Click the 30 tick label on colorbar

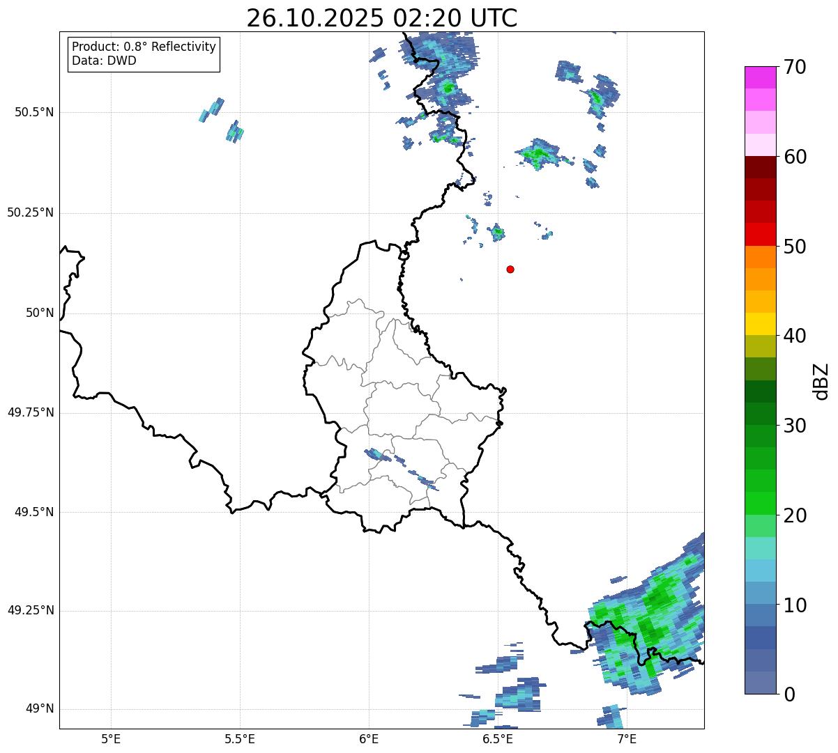(x=795, y=426)
